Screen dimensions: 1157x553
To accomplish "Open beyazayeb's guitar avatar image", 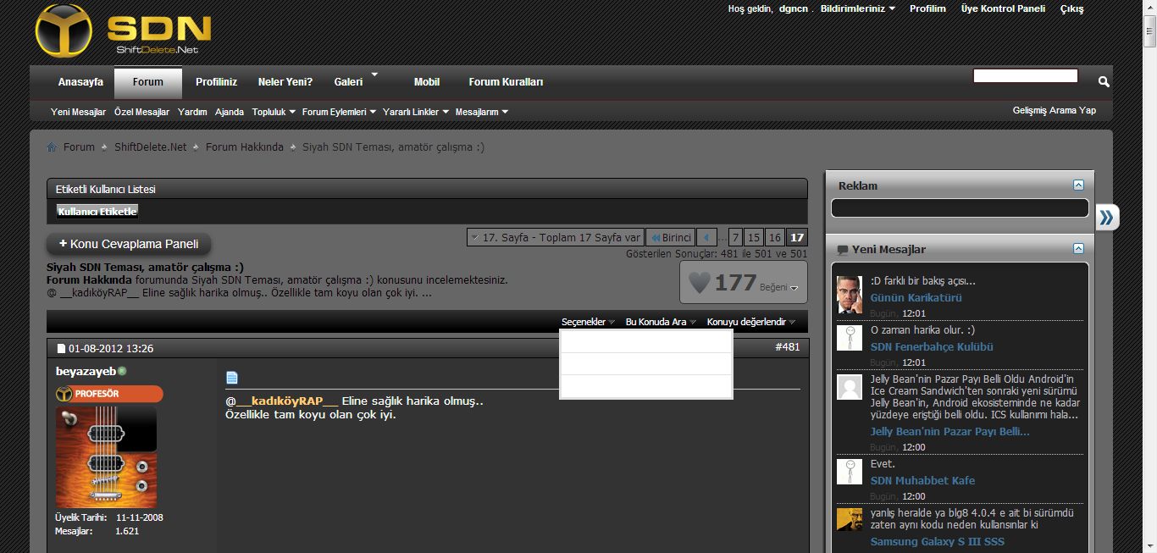I will [x=106, y=457].
